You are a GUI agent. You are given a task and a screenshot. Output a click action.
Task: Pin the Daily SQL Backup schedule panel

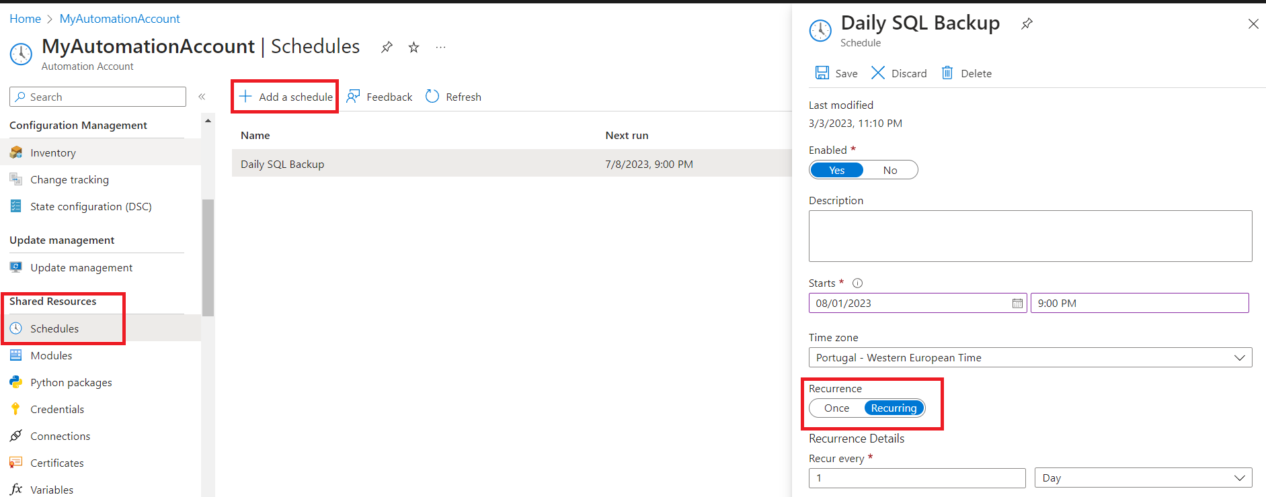coord(1027,24)
